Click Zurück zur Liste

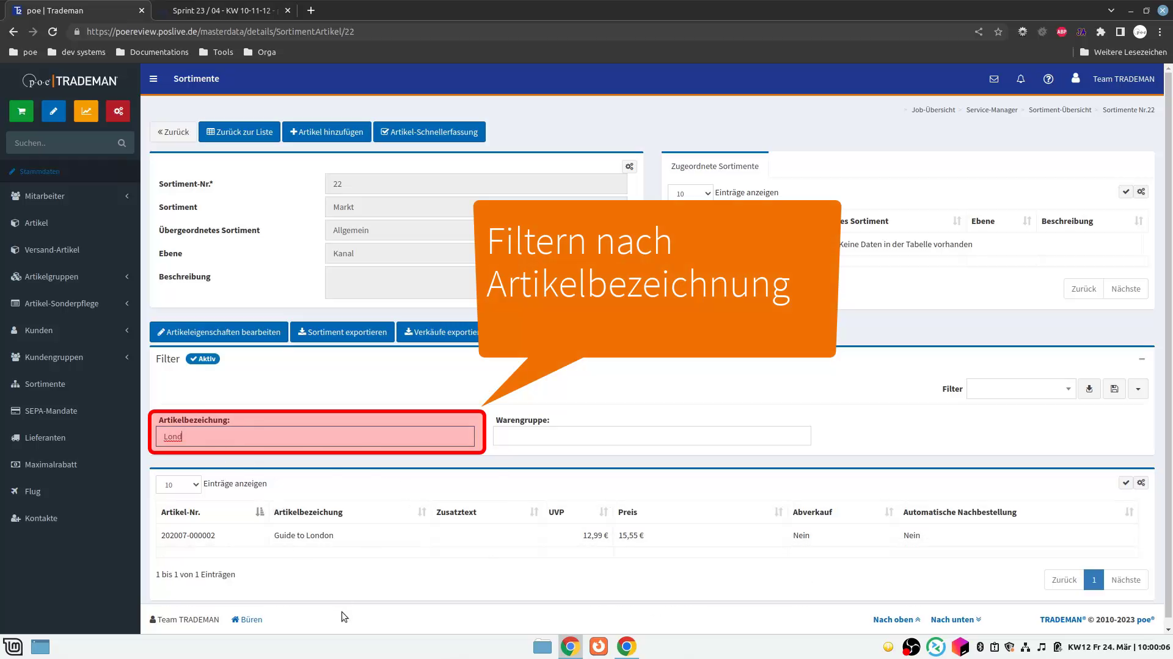tap(239, 132)
